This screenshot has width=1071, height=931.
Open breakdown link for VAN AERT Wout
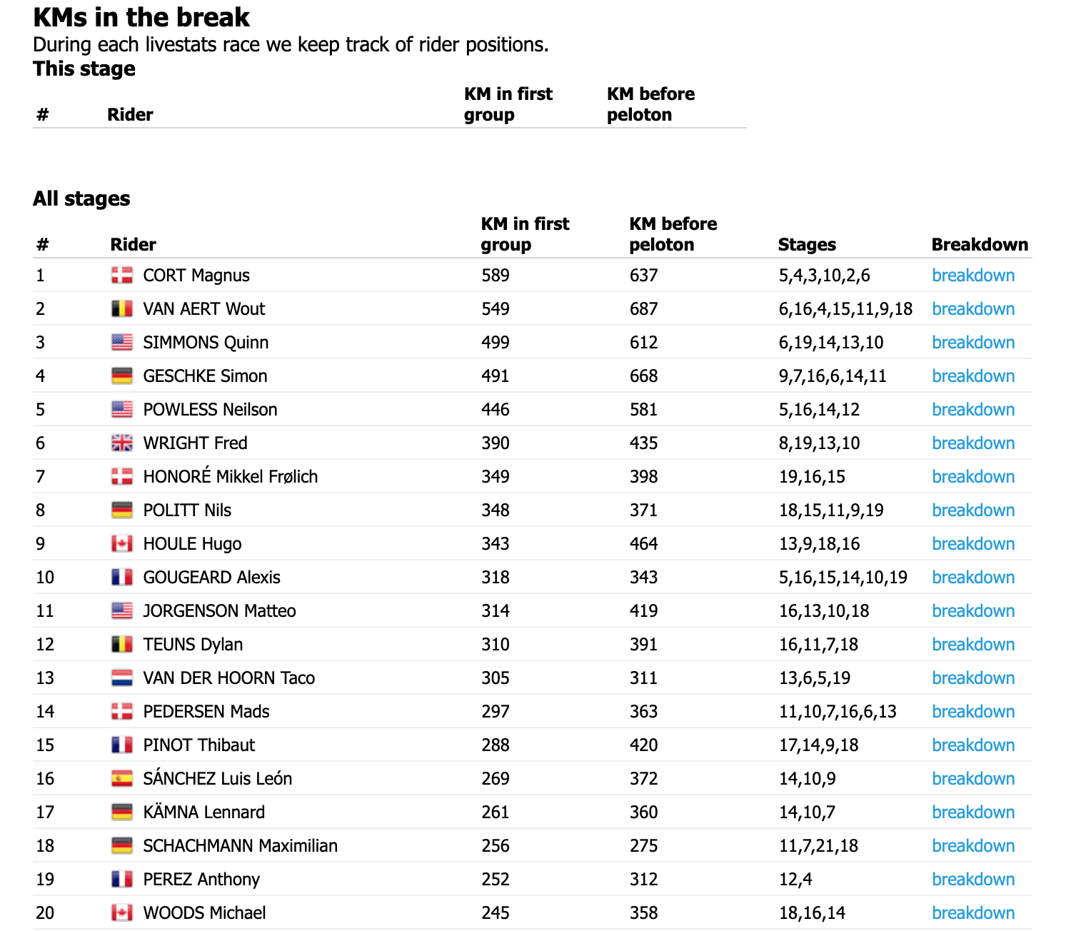973,309
